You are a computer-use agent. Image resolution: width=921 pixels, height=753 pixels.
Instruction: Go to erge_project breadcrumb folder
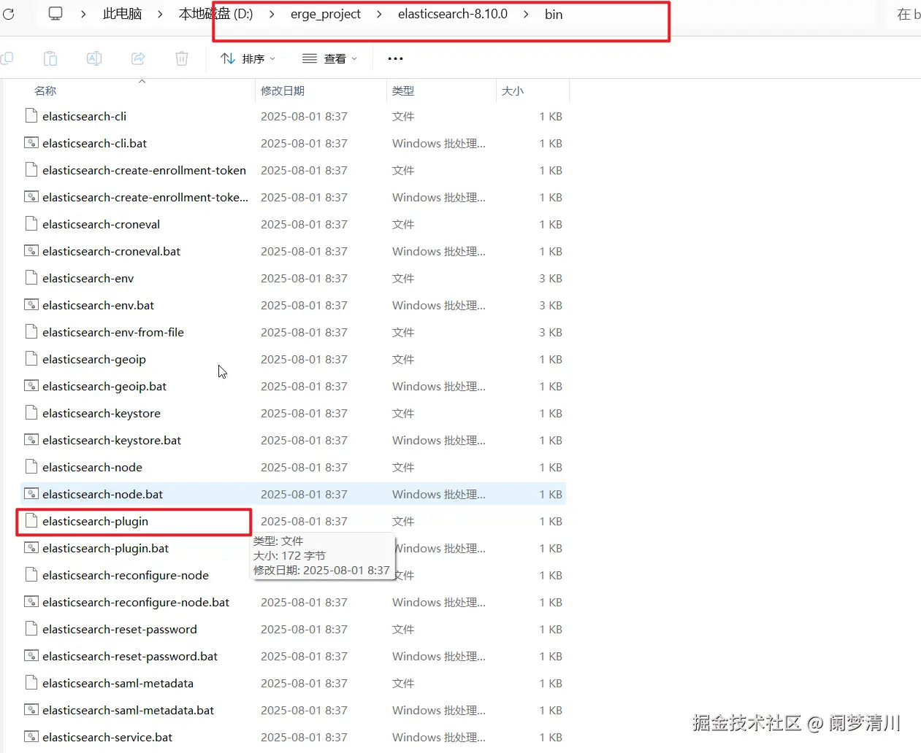pos(326,14)
